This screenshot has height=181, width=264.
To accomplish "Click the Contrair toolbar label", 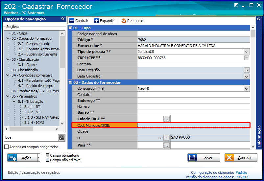I will [x=82, y=21].
